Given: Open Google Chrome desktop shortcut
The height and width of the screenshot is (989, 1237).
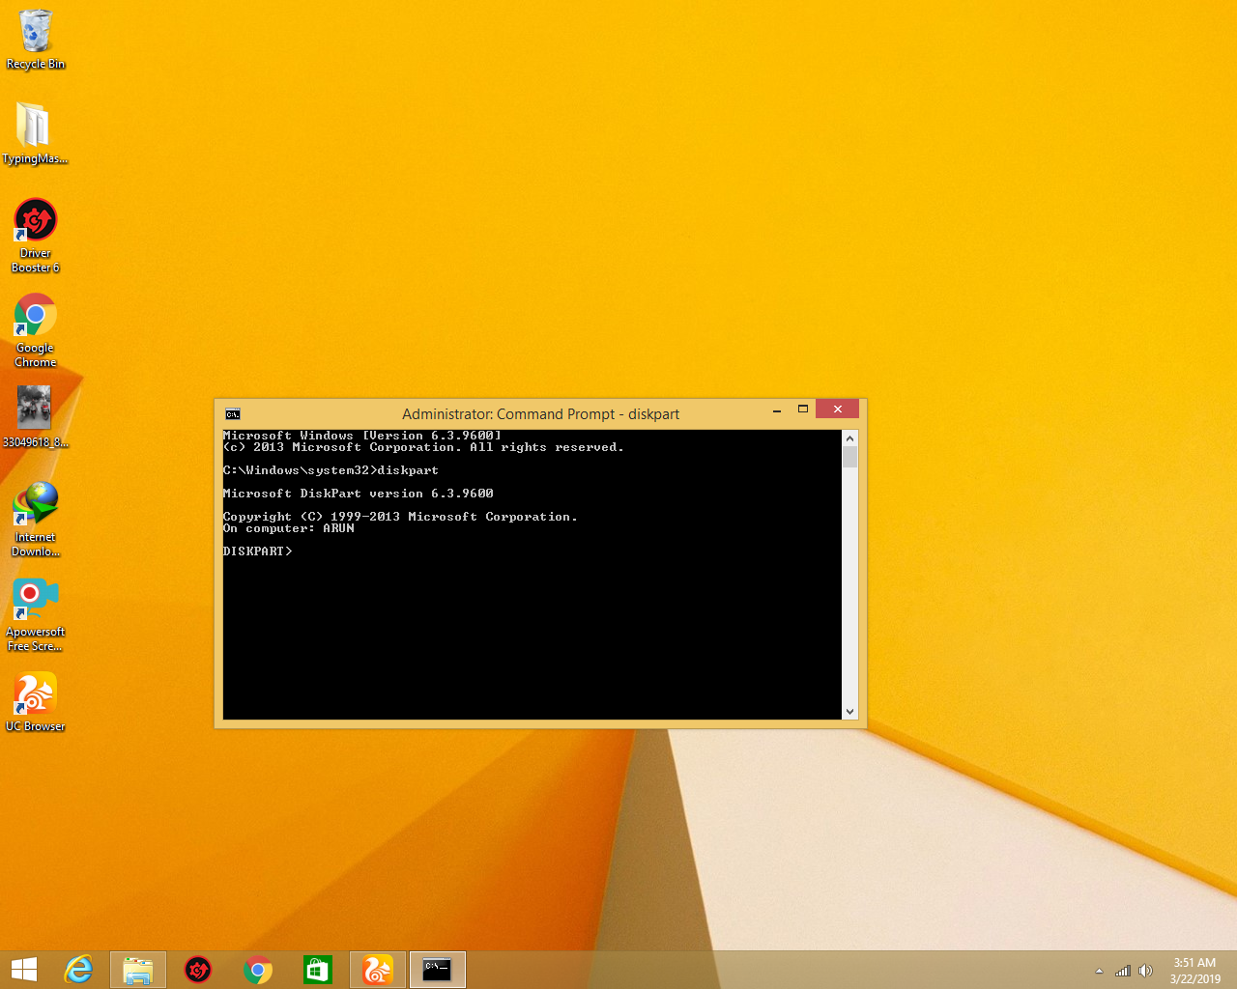Looking at the screenshot, I should (36, 317).
